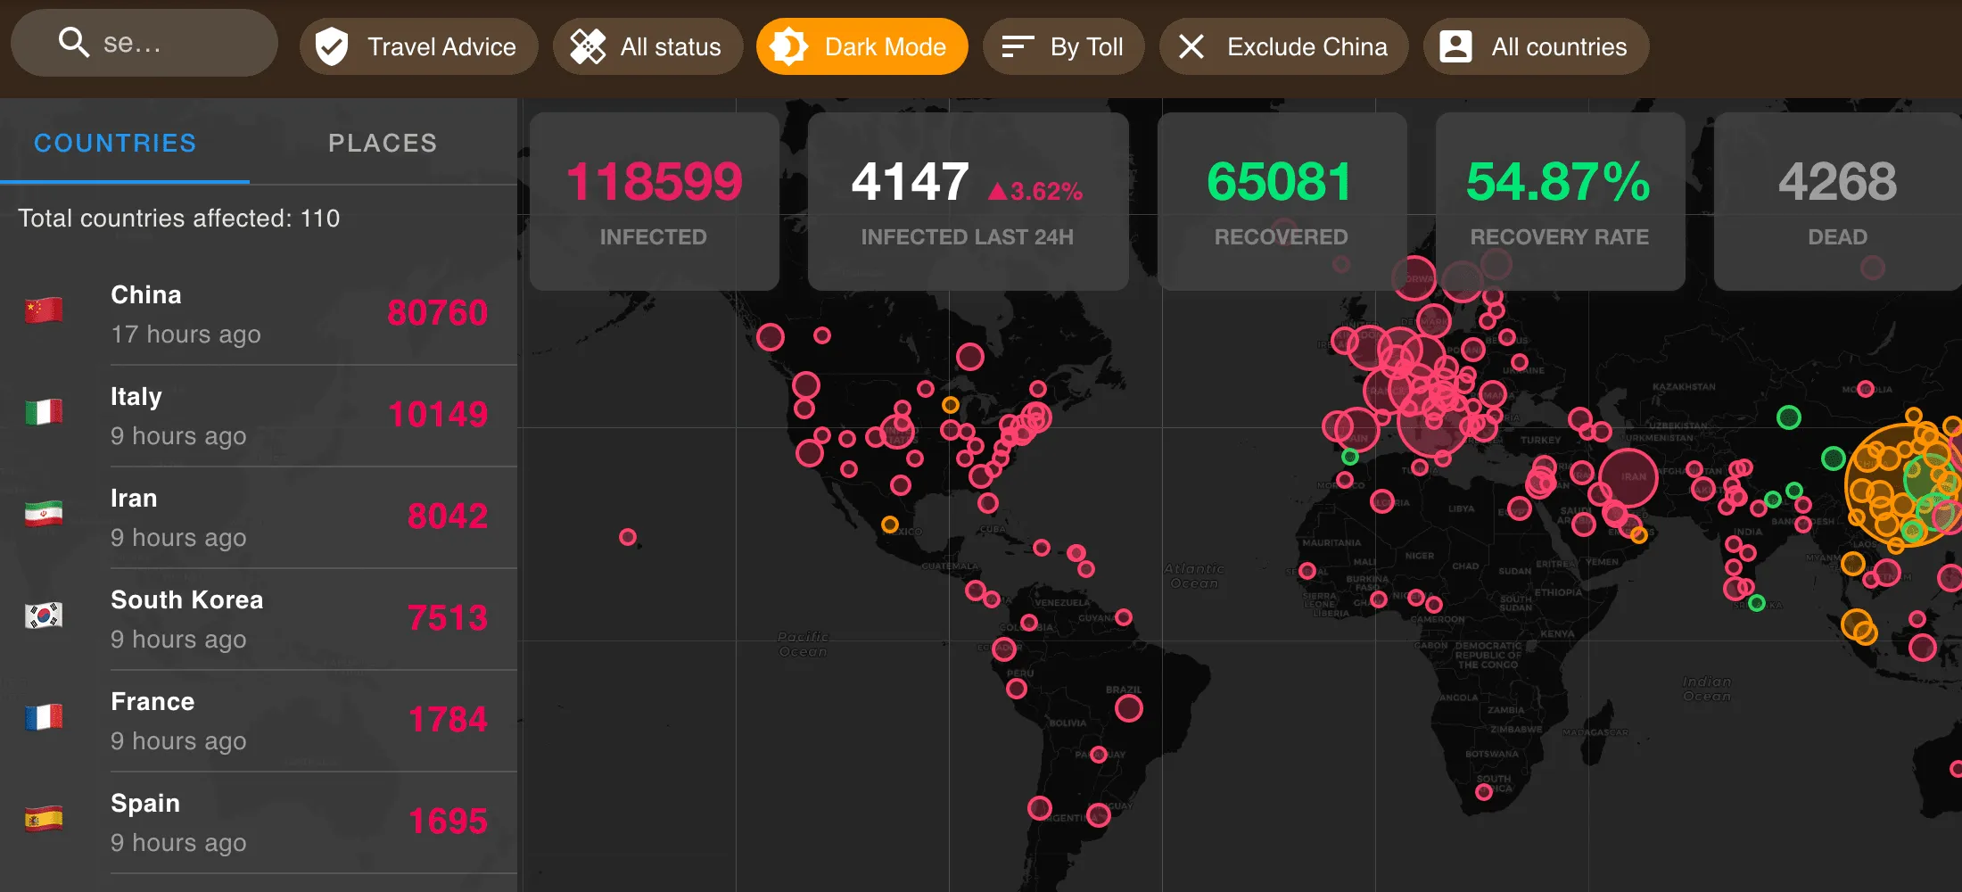Click the All status tiles icon
The width and height of the screenshot is (1962, 892).
[588, 45]
